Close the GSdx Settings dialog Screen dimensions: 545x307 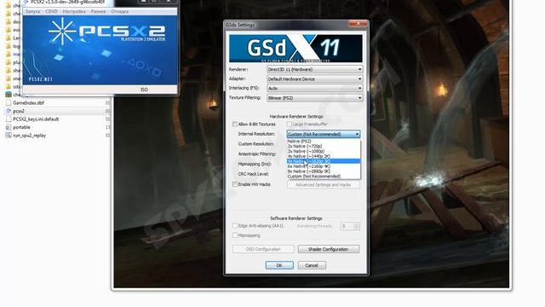coord(358,24)
